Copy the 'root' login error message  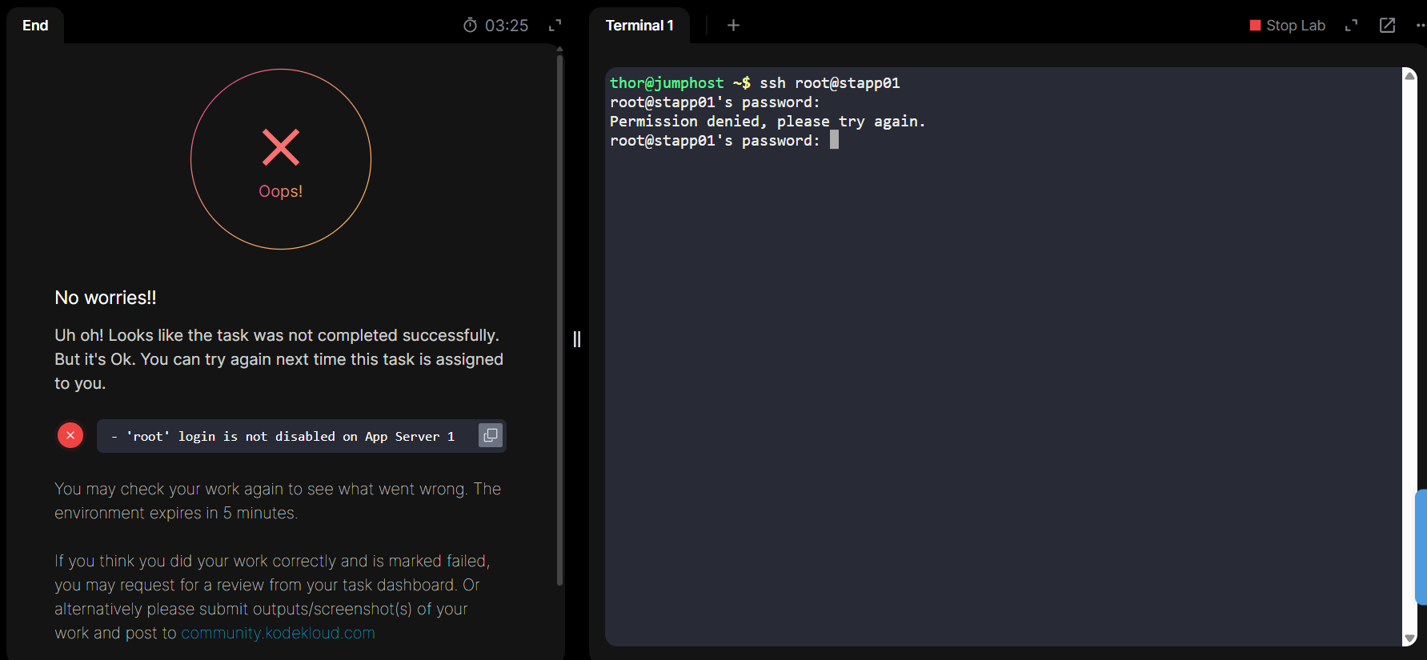coord(490,435)
